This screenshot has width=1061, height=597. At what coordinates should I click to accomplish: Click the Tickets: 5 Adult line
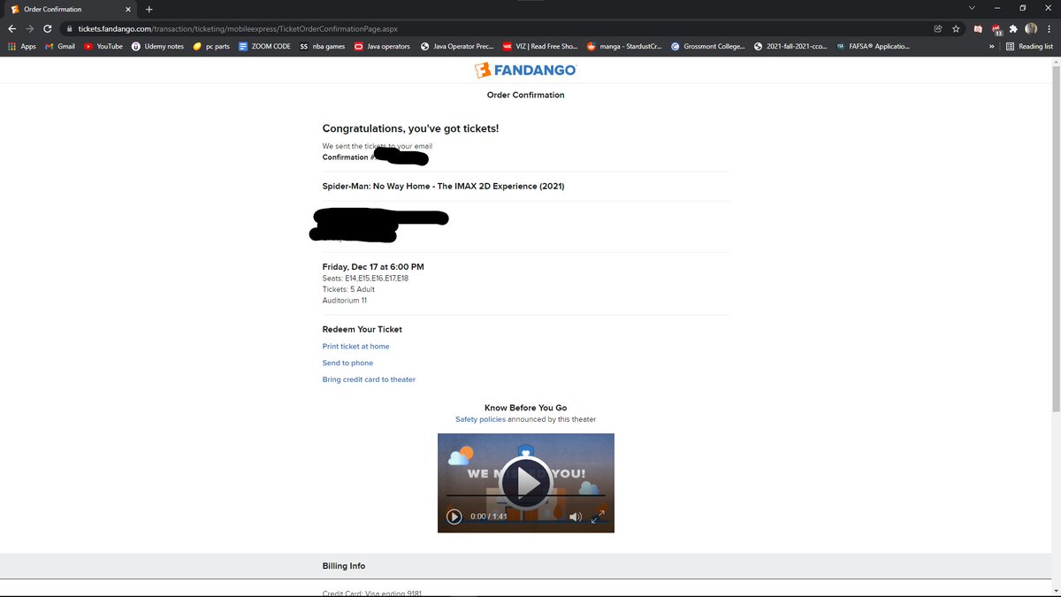click(x=348, y=289)
